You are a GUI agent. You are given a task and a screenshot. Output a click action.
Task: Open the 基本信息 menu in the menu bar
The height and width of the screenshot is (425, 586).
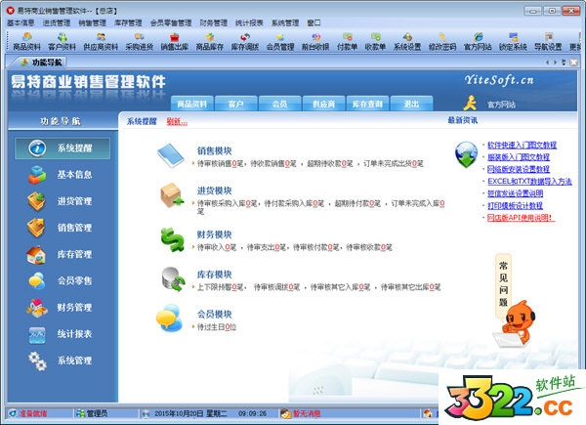click(21, 22)
